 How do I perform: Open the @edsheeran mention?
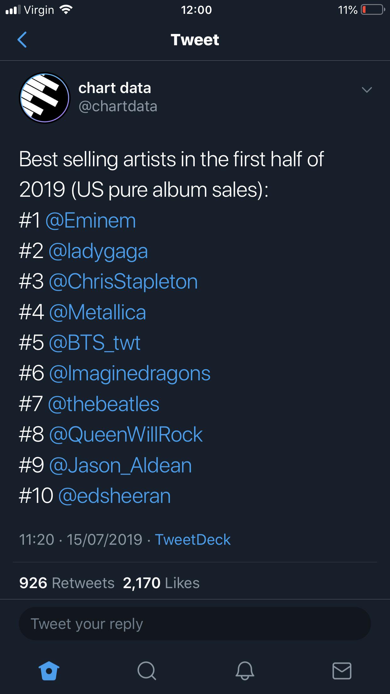pyautogui.click(x=115, y=495)
